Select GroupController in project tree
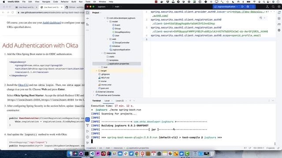282x158 pixels. click(122, 43)
